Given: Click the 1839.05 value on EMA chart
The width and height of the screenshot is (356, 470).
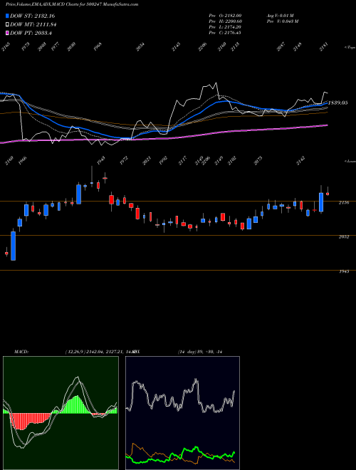Looking at the screenshot, I should tap(338, 103).
